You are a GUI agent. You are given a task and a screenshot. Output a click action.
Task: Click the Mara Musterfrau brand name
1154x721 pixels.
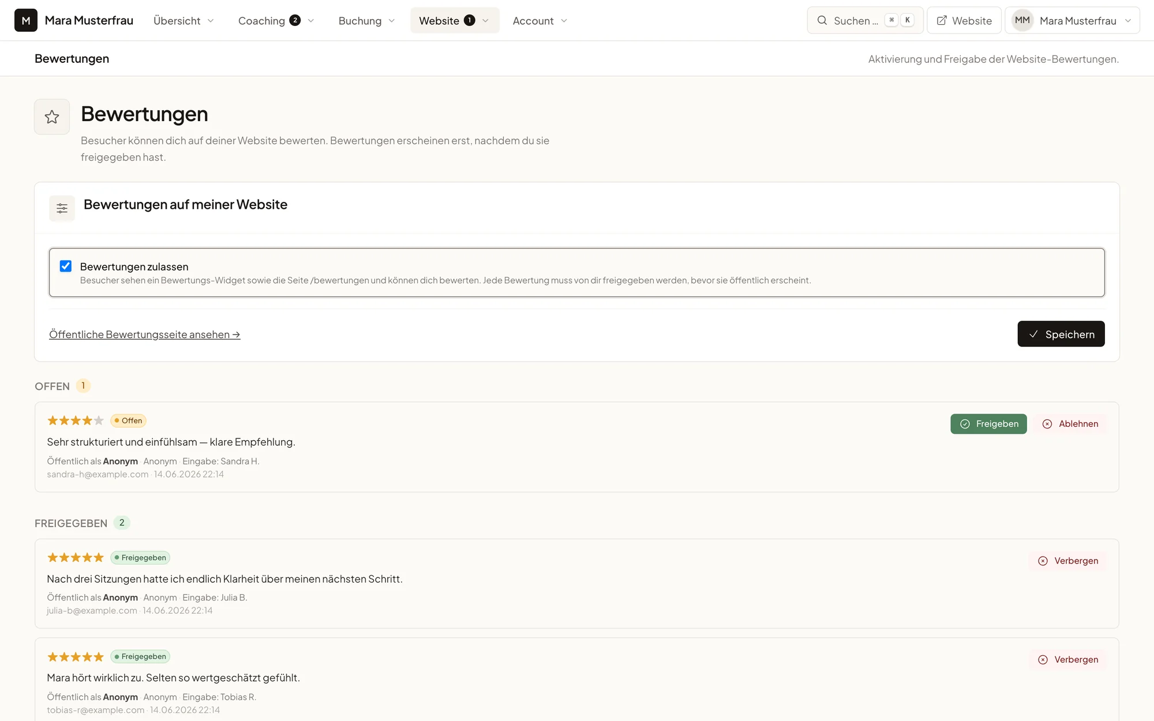pos(89,20)
